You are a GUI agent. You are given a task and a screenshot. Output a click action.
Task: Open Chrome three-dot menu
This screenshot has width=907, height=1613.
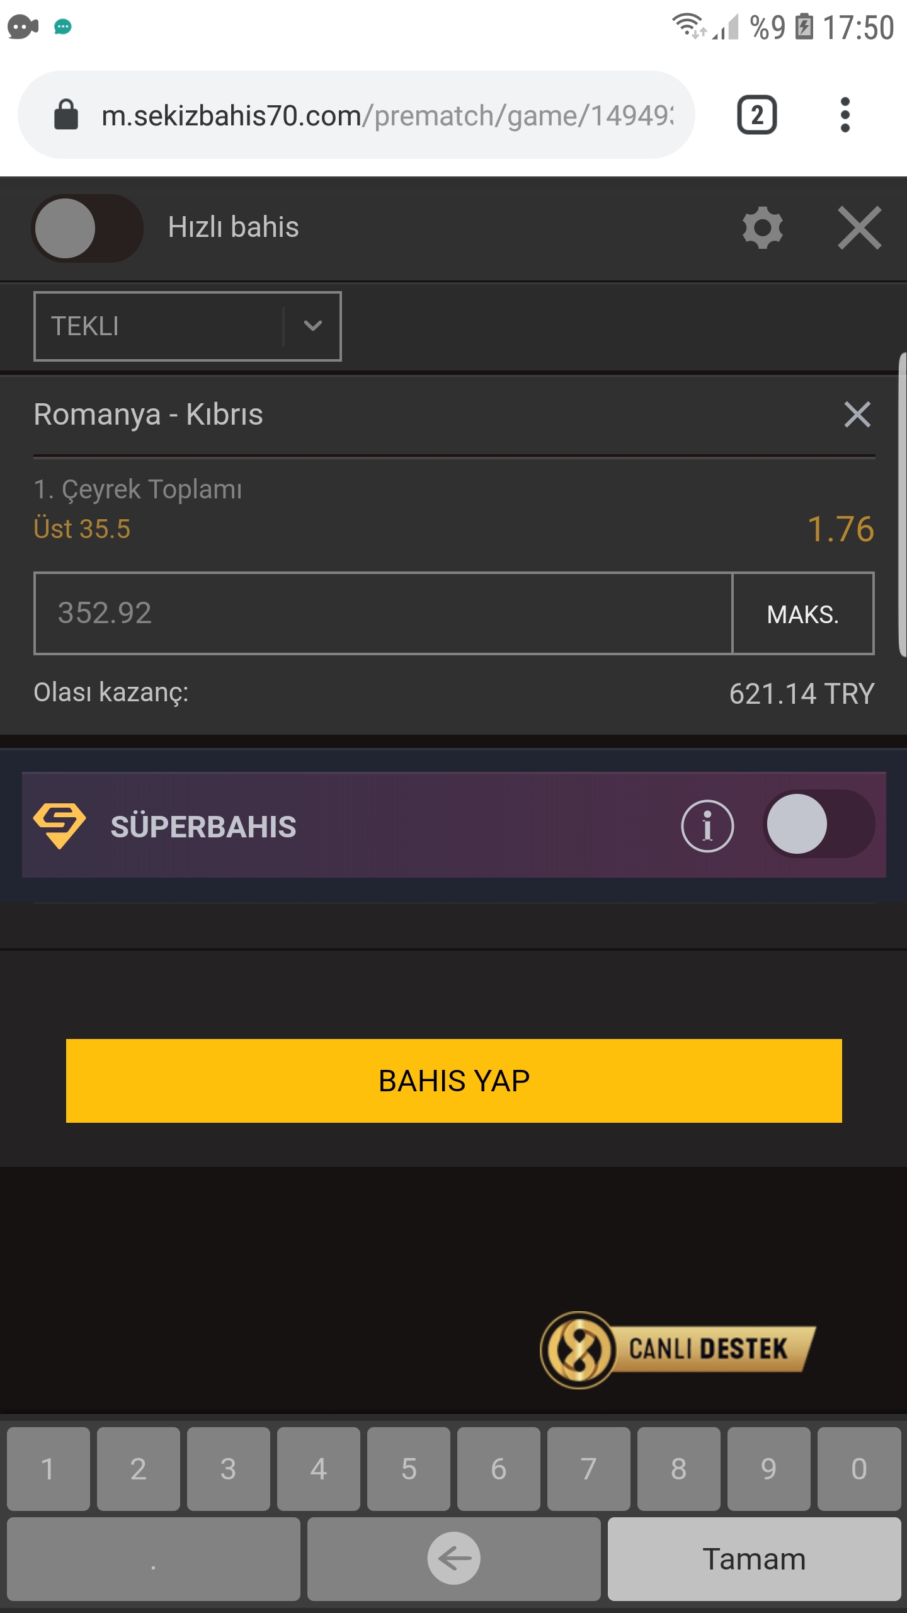click(845, 115)
